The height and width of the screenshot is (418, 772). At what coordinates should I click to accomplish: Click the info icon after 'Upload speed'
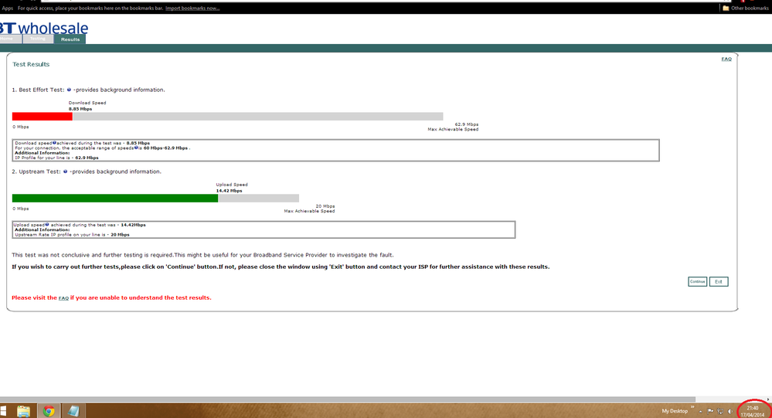click(x=47, y=225)
